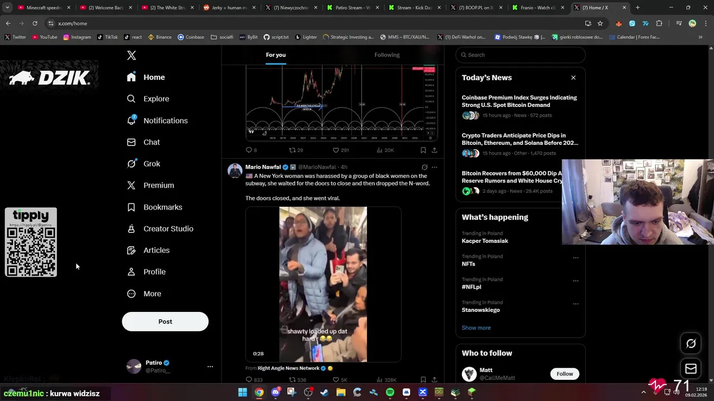Viewport: 714px width, 401px height.
Task: Click into the X Search field
Action: coord(520,55)
